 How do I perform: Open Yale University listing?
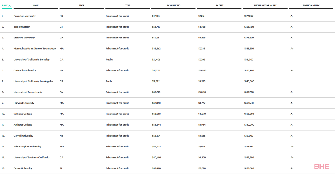tap(22, 27)
